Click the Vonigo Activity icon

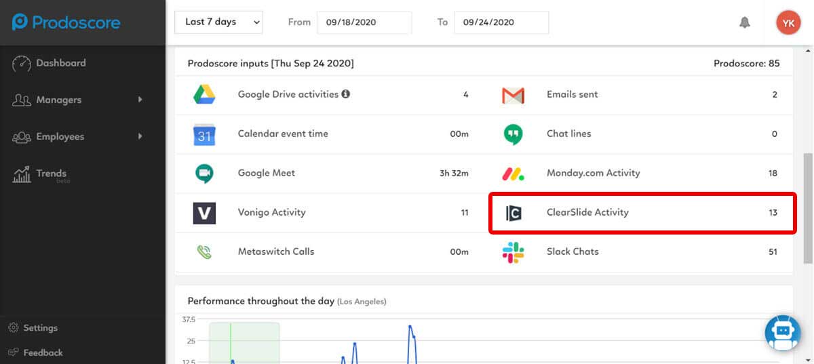[x=204, y=213]
